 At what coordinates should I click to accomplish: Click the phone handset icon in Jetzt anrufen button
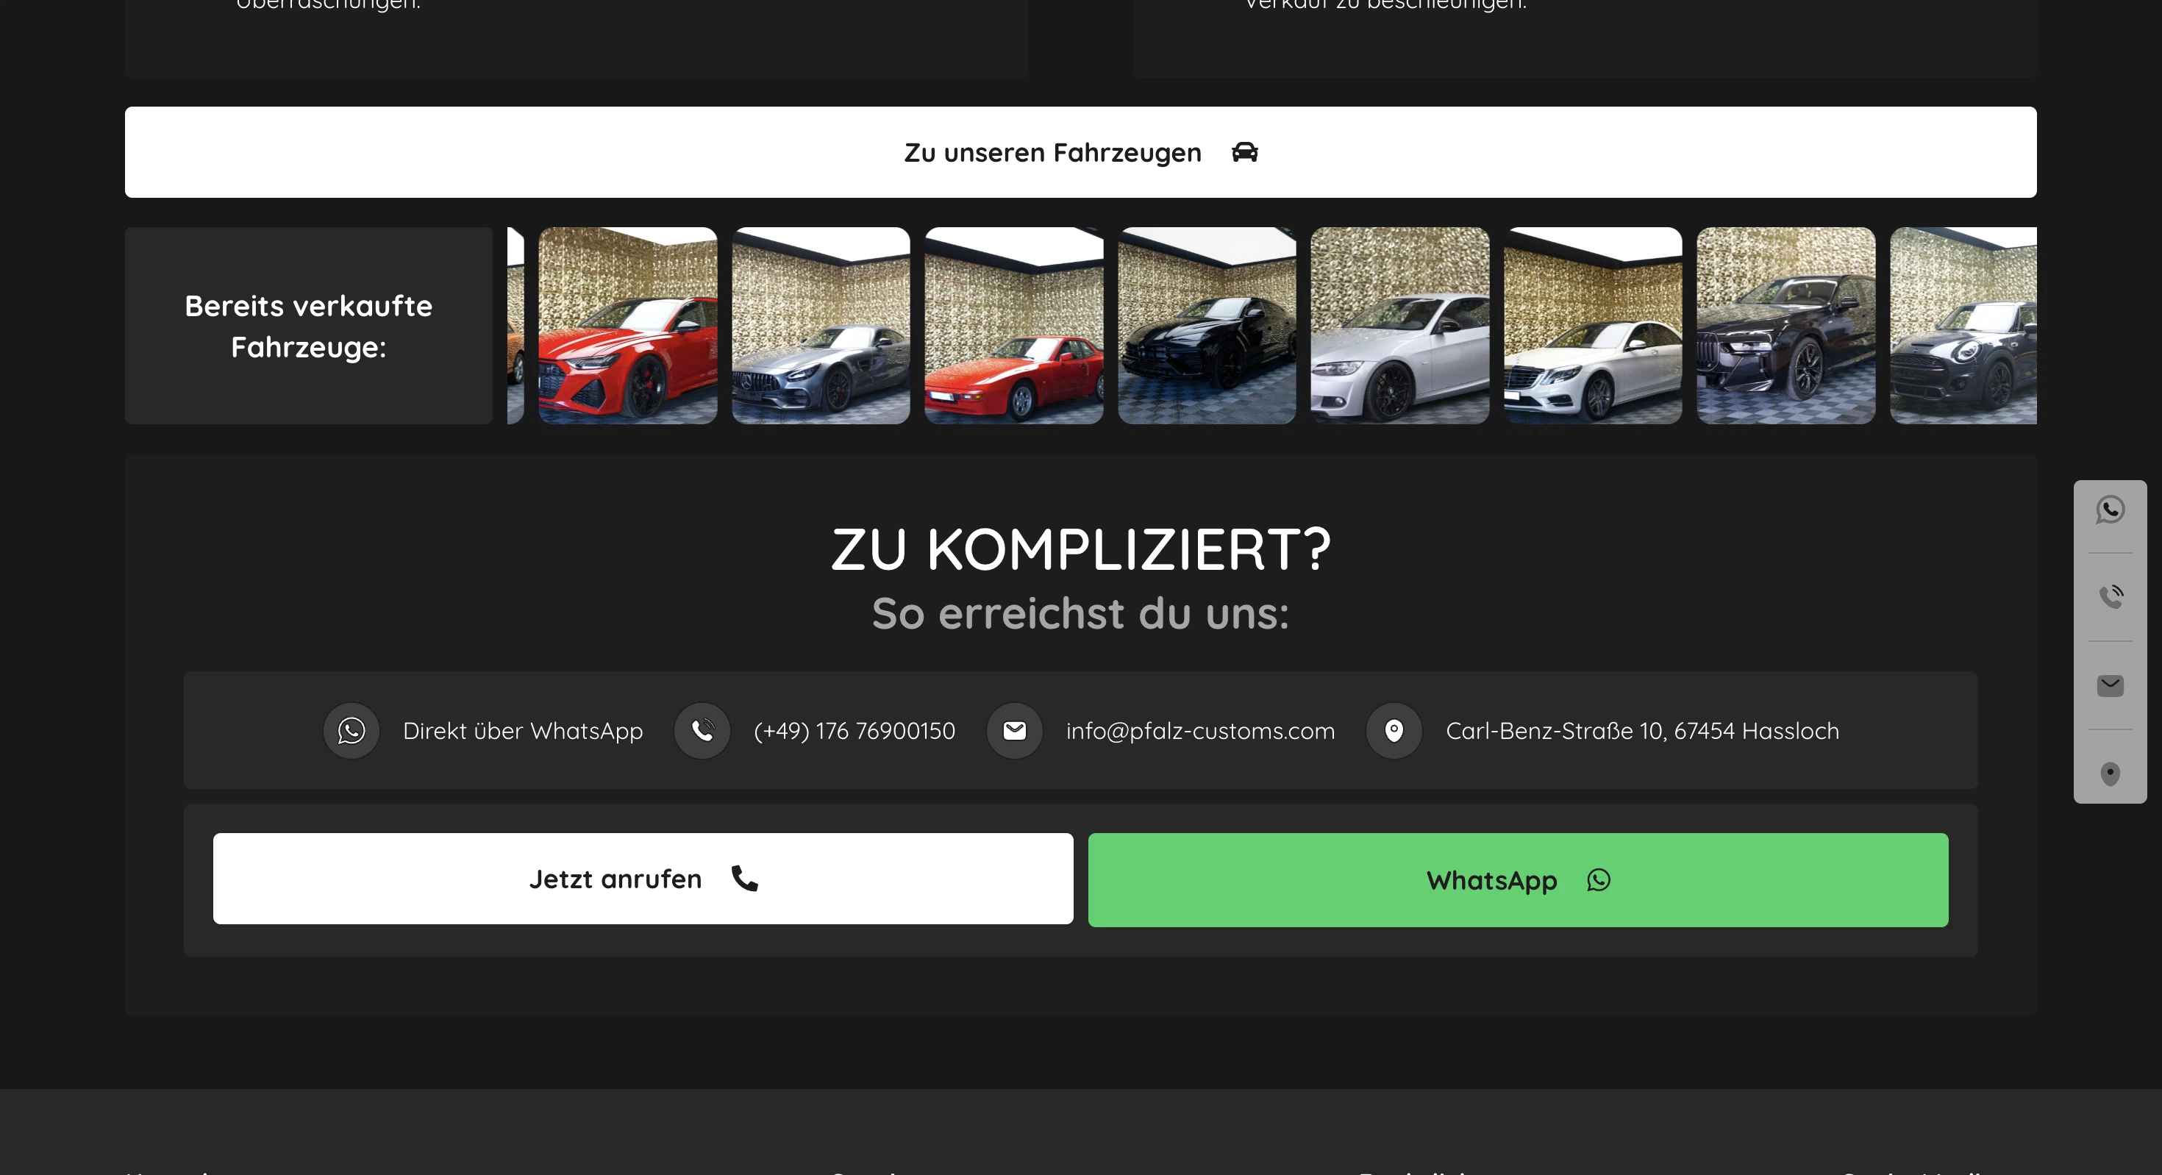tap(745, 878)
